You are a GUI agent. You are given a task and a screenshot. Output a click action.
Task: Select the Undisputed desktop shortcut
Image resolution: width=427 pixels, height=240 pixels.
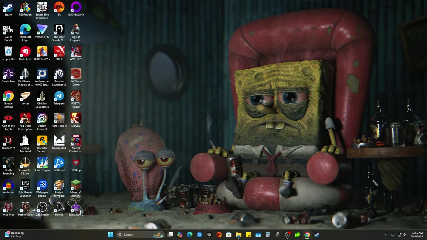click(x=59, y=143)
